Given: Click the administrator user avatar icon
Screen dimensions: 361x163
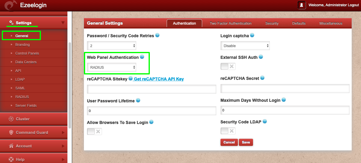Looking at the screenshot, I should pos(302,5).
